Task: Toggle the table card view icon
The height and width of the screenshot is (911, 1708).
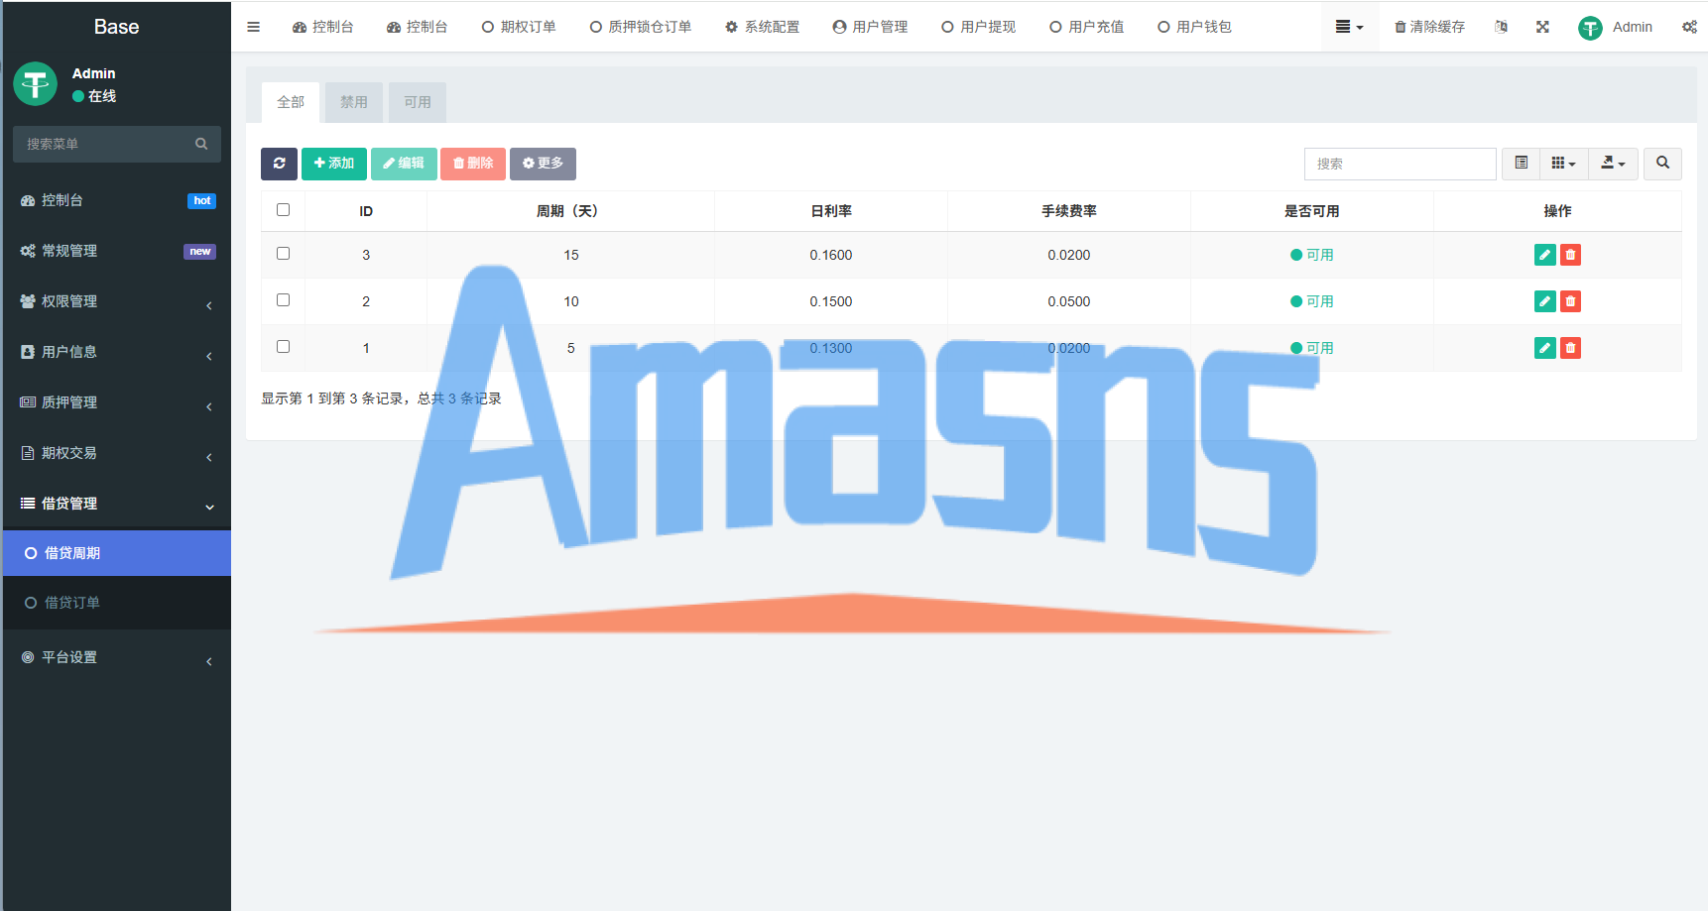Action: tap(1521, 164)
